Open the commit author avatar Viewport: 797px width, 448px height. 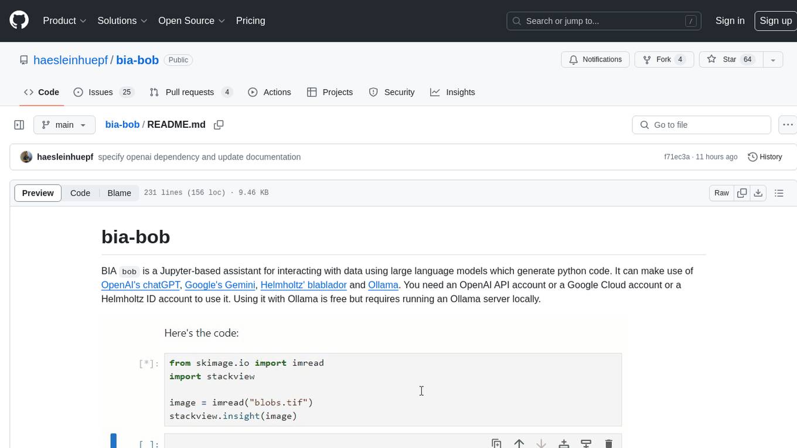[x=26, y=157]
